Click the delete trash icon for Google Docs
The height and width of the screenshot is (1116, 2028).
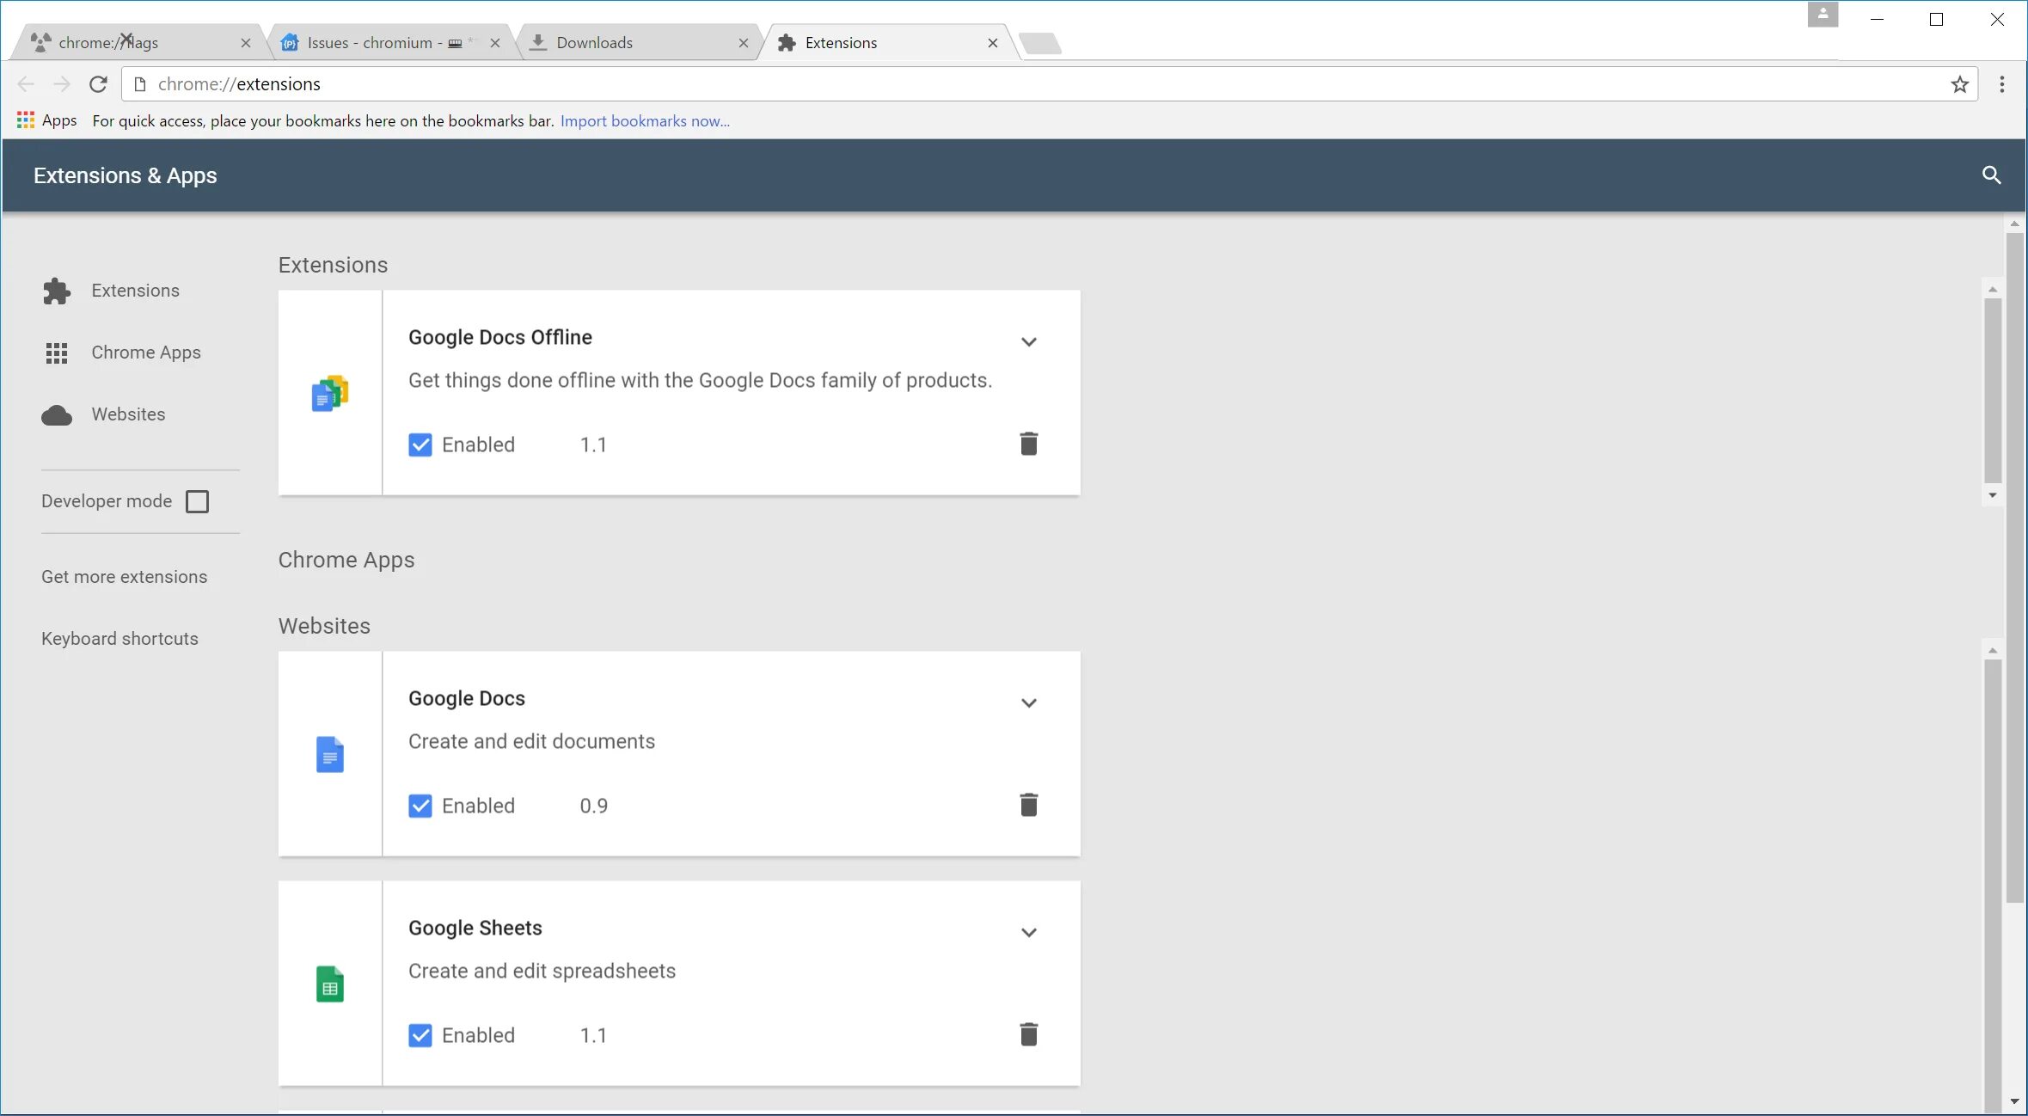coord(1027,806)
